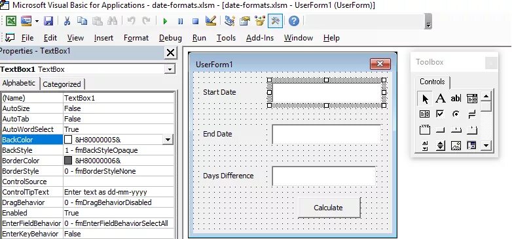Select the ToggleButton control in Toolbox
The image size is (512, 239).
click(x=472, y=114)
